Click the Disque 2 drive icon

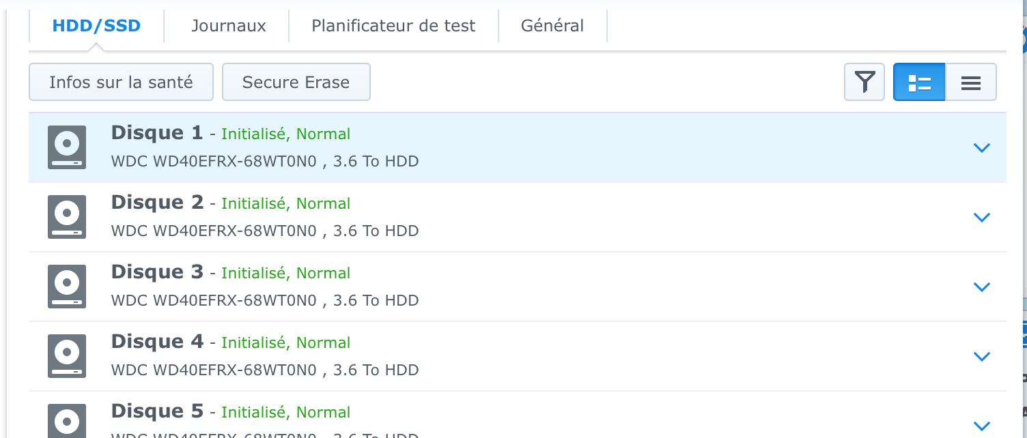[x=67, y=217]
